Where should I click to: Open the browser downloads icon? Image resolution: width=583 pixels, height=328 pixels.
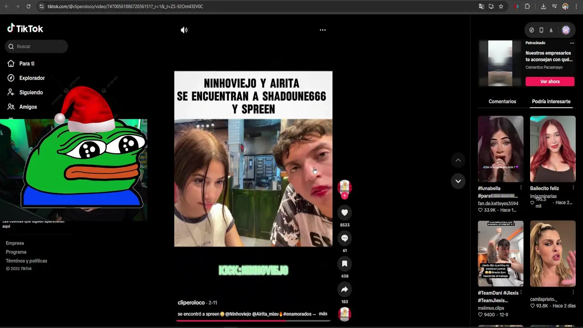click(x=543, y=6)
